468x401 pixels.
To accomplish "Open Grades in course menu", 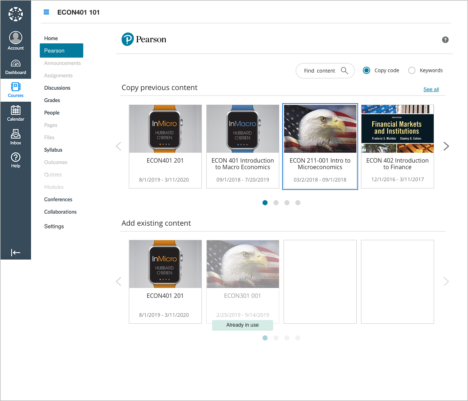I will click(x=52, y=100).
